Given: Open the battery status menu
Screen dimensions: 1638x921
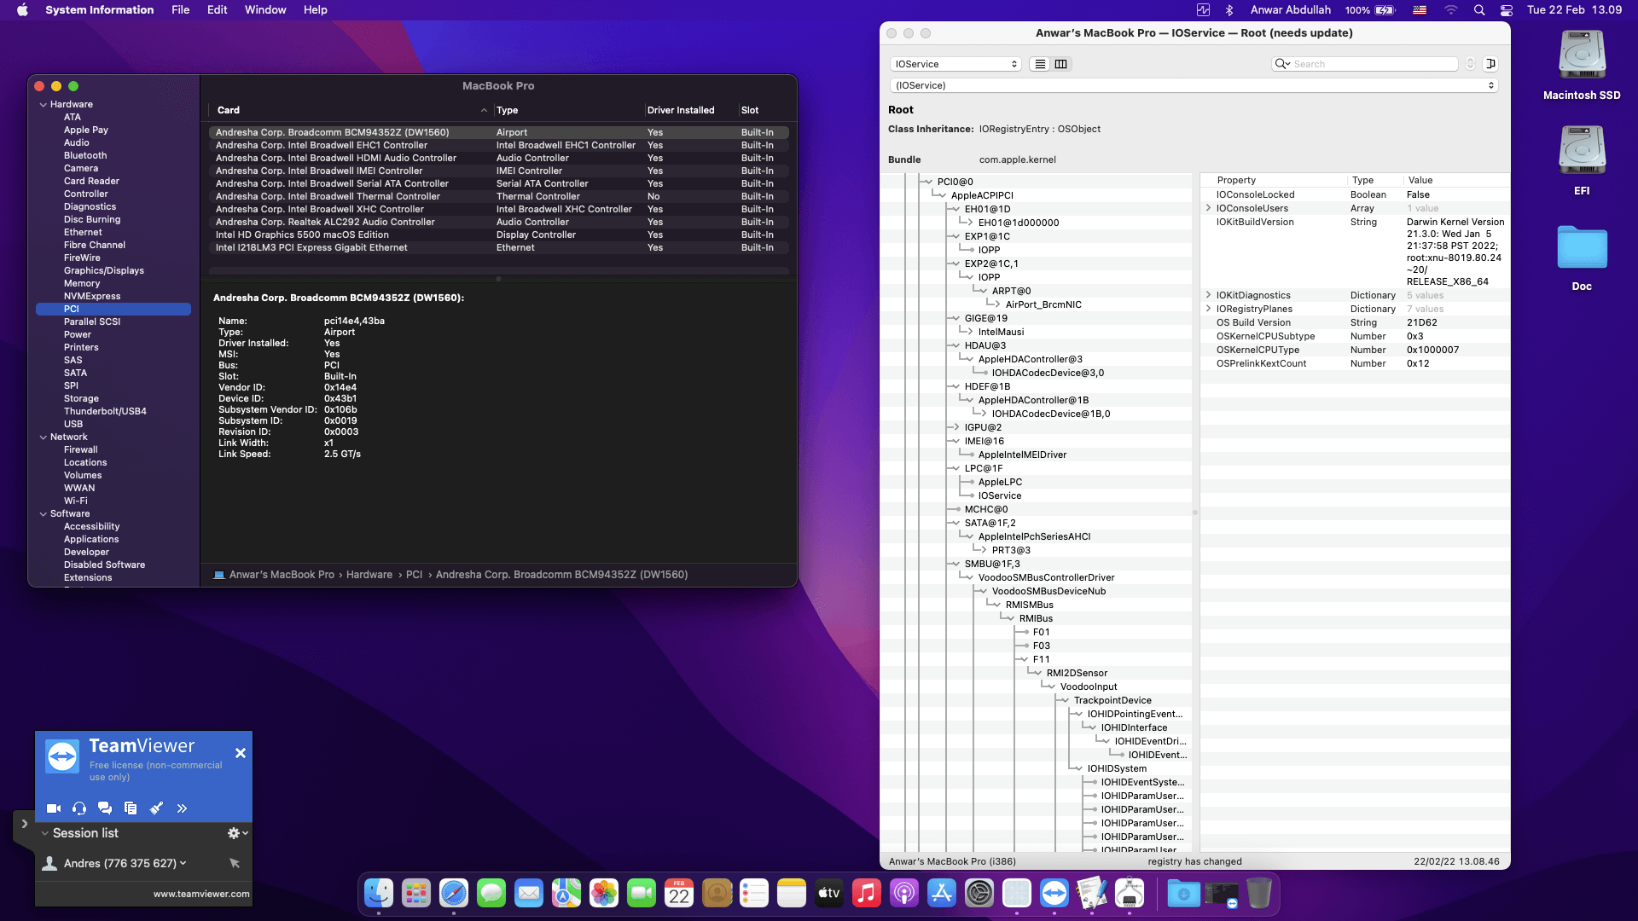Looking at the screenshot, I should pos(1370,10).
